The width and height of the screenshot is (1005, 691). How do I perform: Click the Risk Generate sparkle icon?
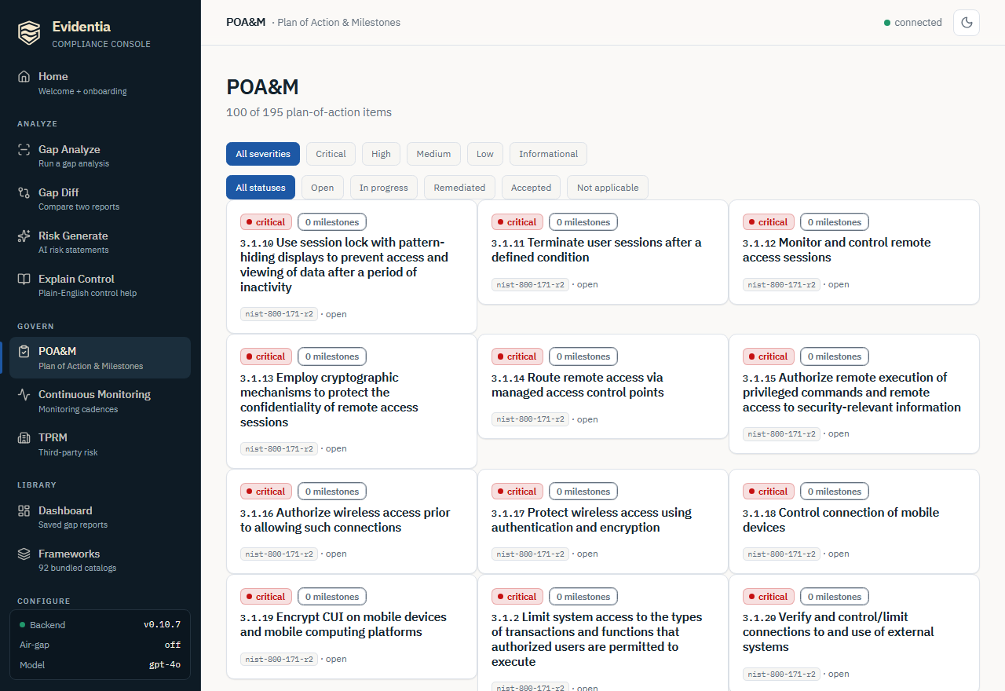pyautogui.click(x=24, y=236)
